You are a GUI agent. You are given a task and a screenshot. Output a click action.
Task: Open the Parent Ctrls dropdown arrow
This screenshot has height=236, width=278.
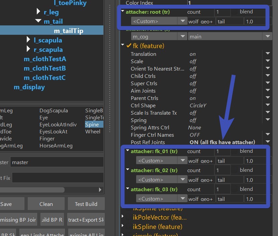(x=268, y=98)
